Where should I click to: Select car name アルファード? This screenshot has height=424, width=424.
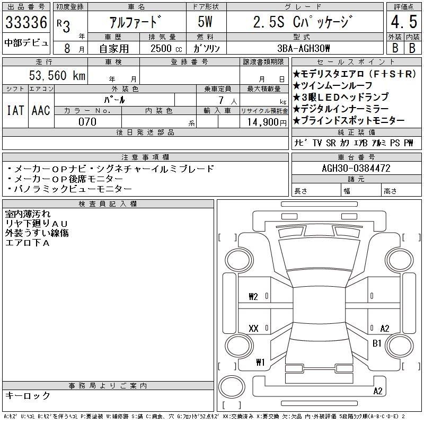136,22
